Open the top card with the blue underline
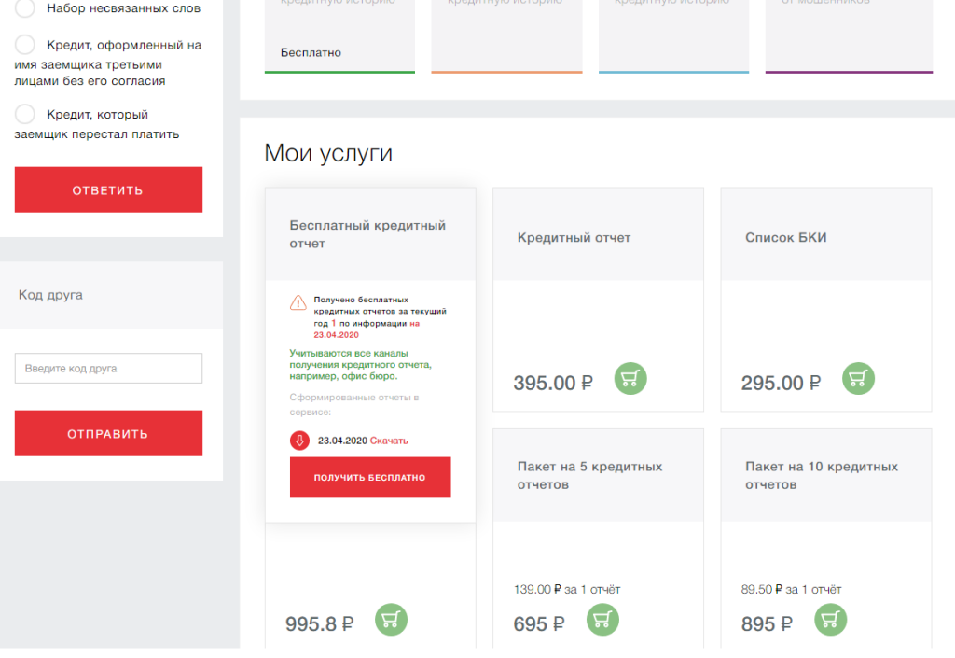955x658 pixels. pyautogui.click(x=673, y=37)
